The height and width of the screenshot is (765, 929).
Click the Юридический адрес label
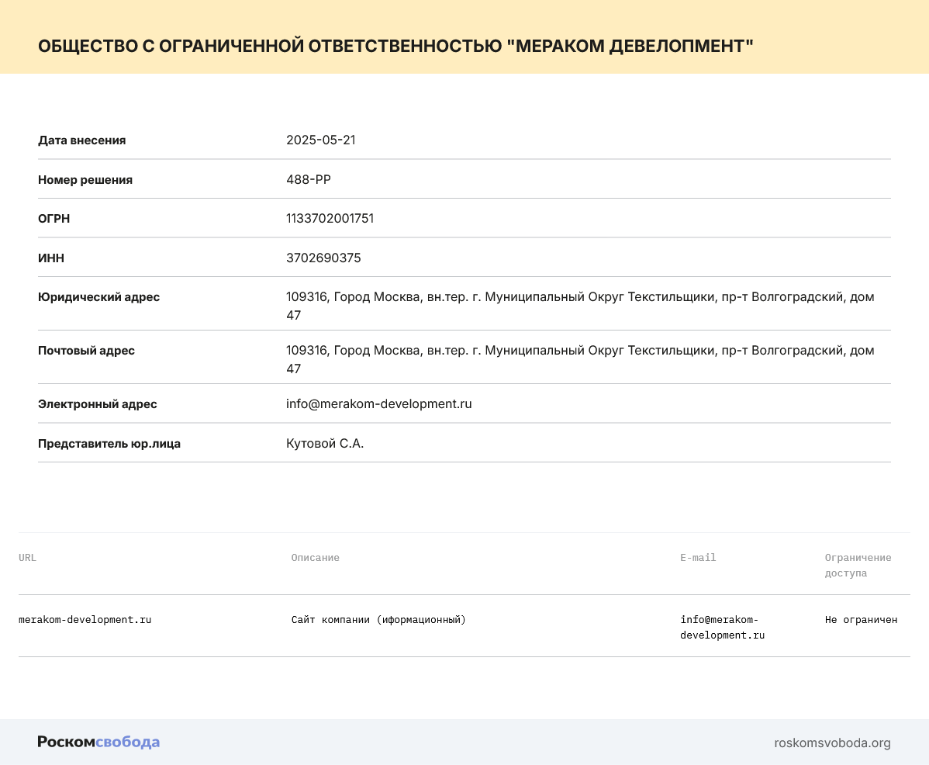pyautogui.click(x=99, y=297)
